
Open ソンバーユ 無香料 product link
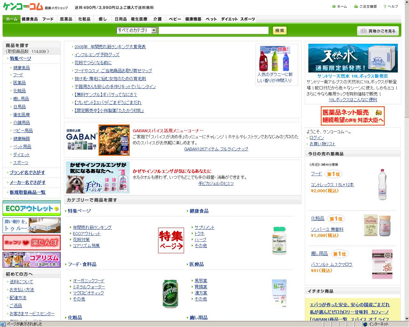pyautogui.click(x=327, y=229)
